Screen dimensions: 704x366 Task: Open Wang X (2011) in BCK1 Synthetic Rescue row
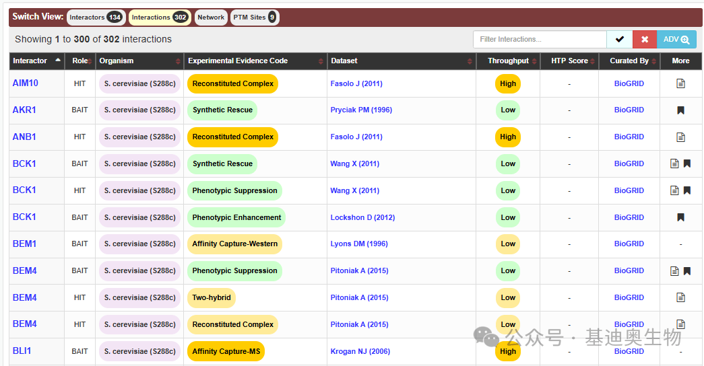(x=354, y=163)
